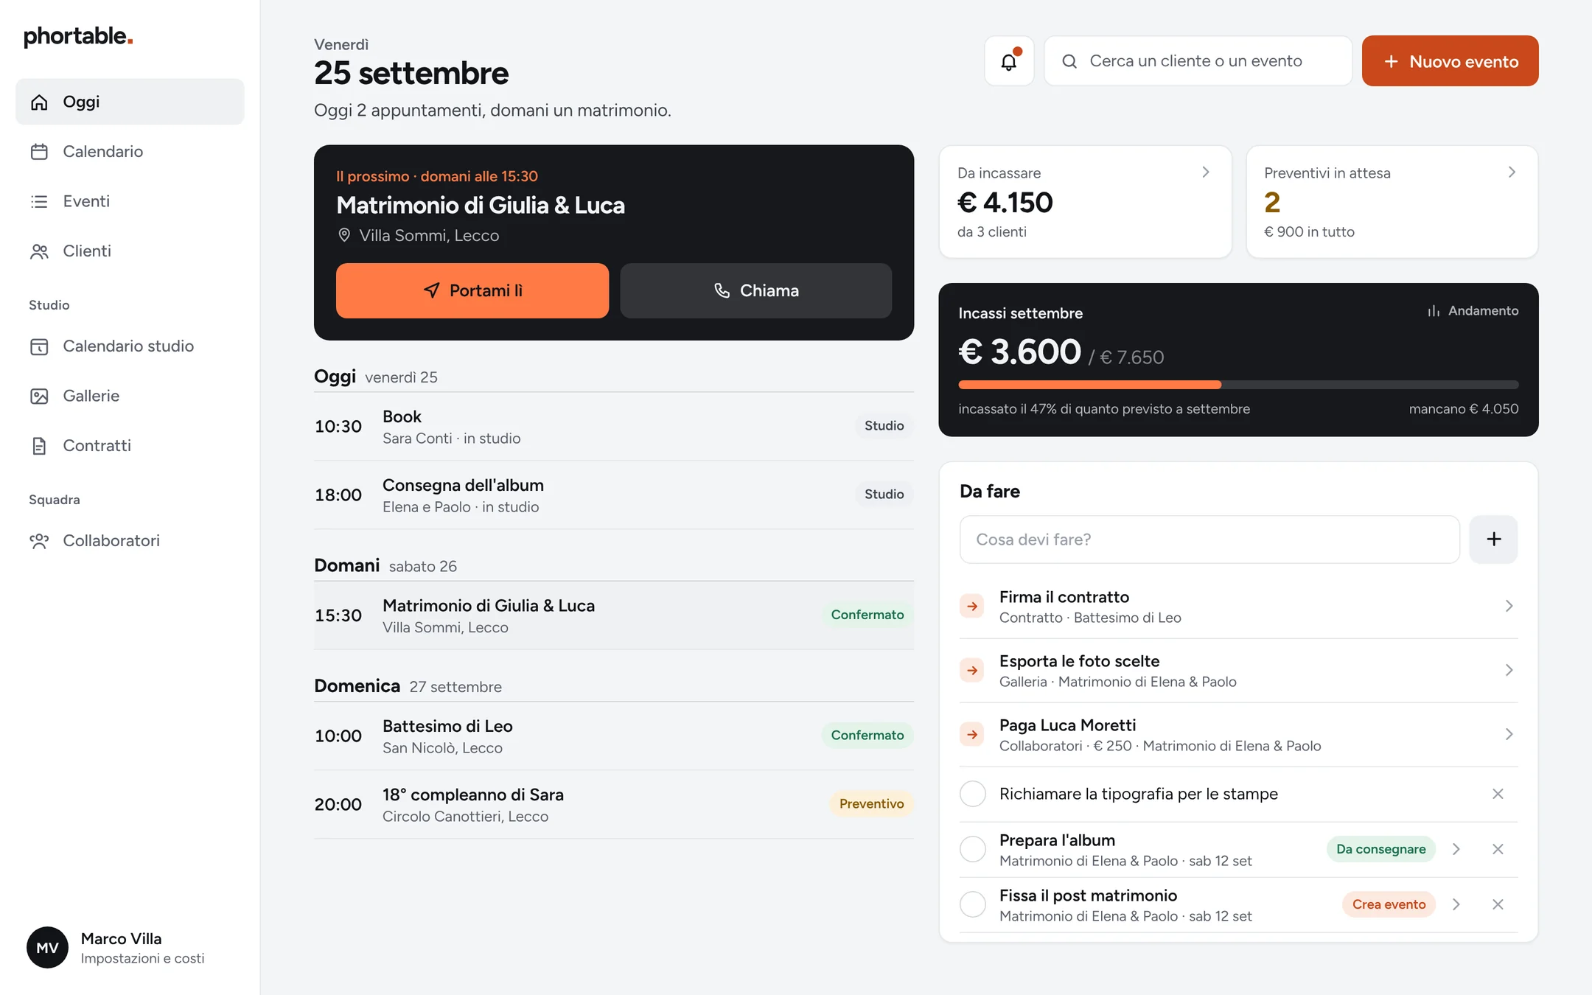Expand the Da incassare card chevron
The width and height of the screenshot is (1592, 995).
coord(1206,172)
